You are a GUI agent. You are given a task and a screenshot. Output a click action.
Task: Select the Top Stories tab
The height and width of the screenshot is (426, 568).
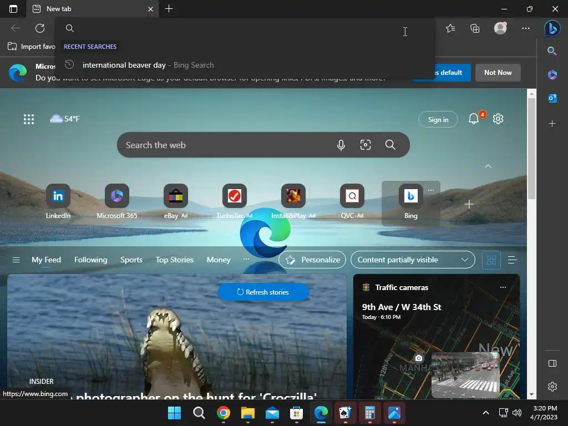(175, 260)
